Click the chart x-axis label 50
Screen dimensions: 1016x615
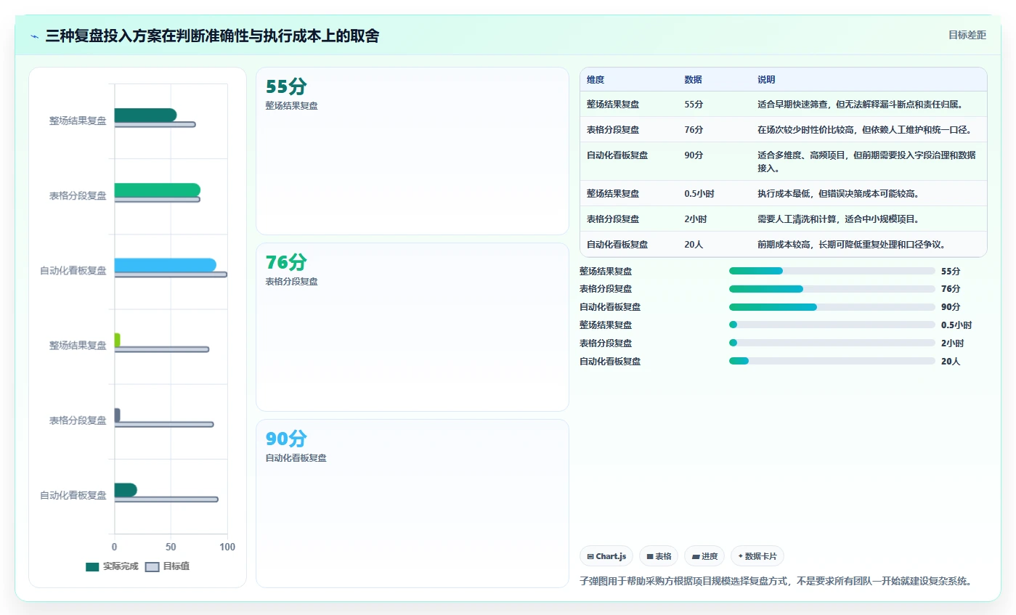171,547
